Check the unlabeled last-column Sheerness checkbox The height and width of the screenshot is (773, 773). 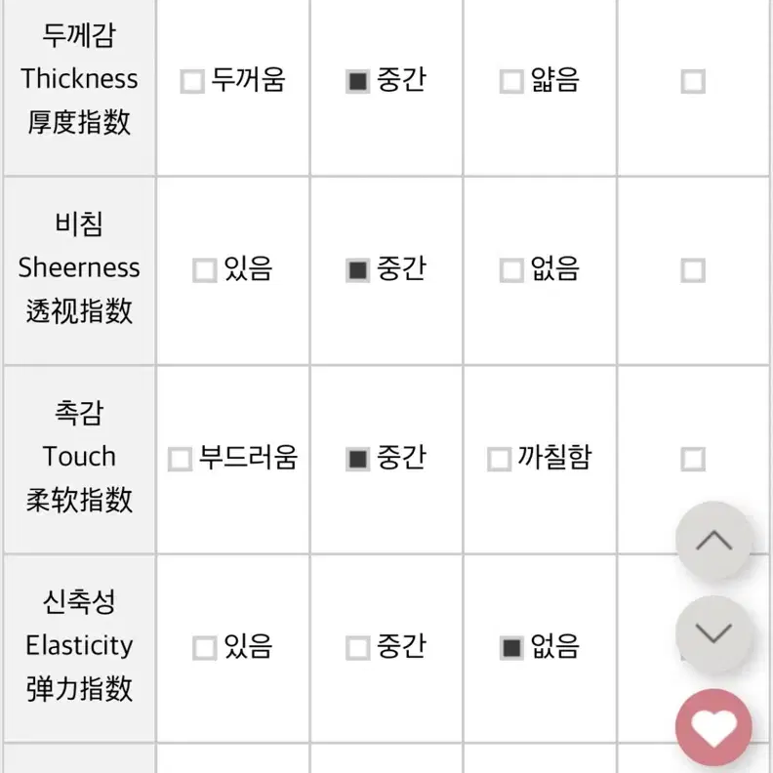(693, 270)
